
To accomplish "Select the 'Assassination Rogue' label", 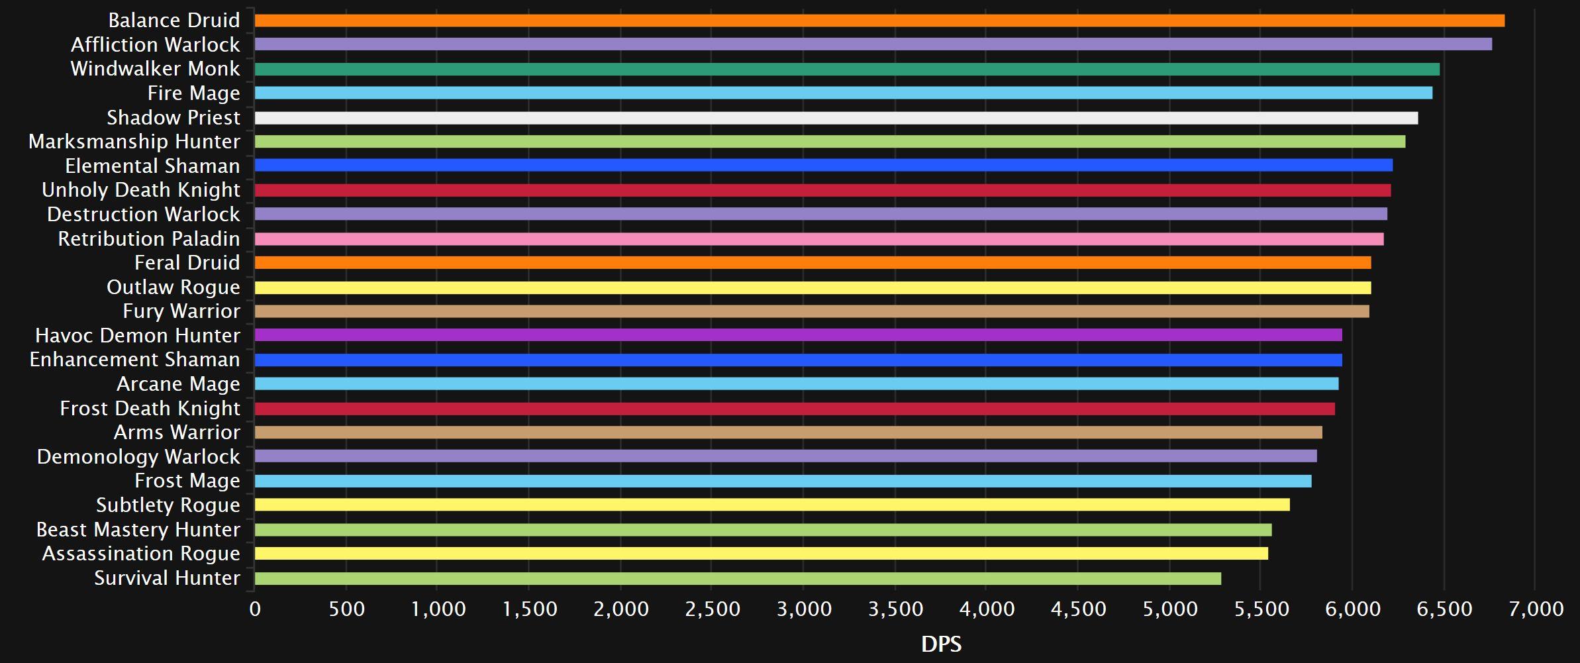I will (x=141, y=554).
